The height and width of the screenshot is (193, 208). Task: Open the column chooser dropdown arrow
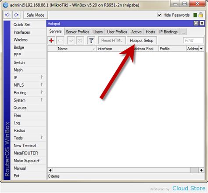pyautogui.click(x=201, y=49)
